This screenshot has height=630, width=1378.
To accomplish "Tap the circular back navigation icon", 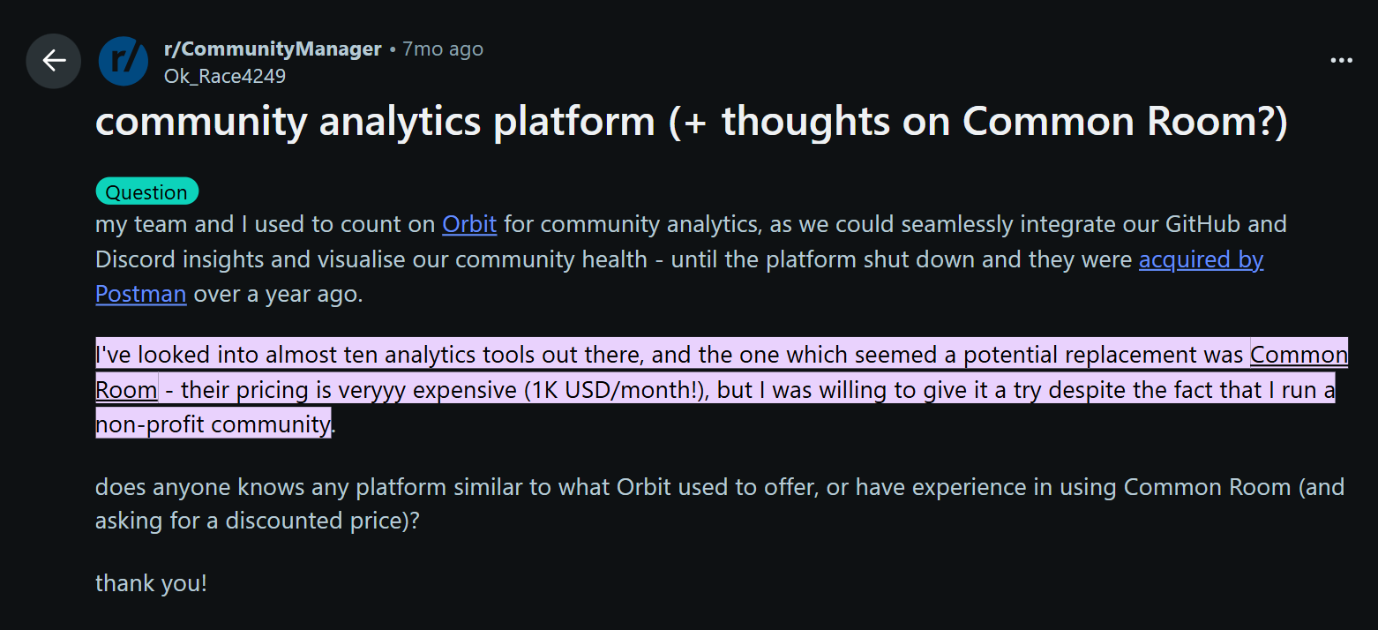I will [53, 61].
